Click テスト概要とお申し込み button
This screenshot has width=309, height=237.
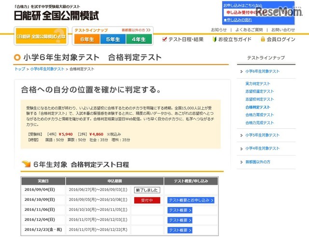(x=191, y=200)
